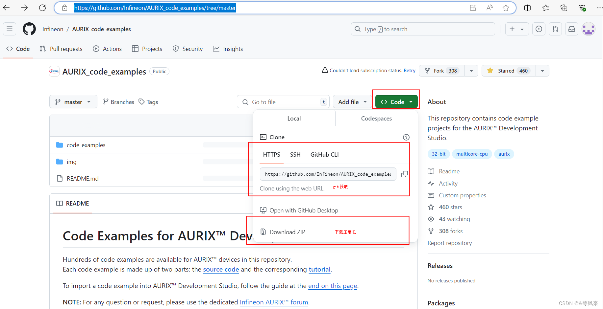Switch to the Projects tab
Viewport: 603px width, 309px height.
tap(147, 49)
